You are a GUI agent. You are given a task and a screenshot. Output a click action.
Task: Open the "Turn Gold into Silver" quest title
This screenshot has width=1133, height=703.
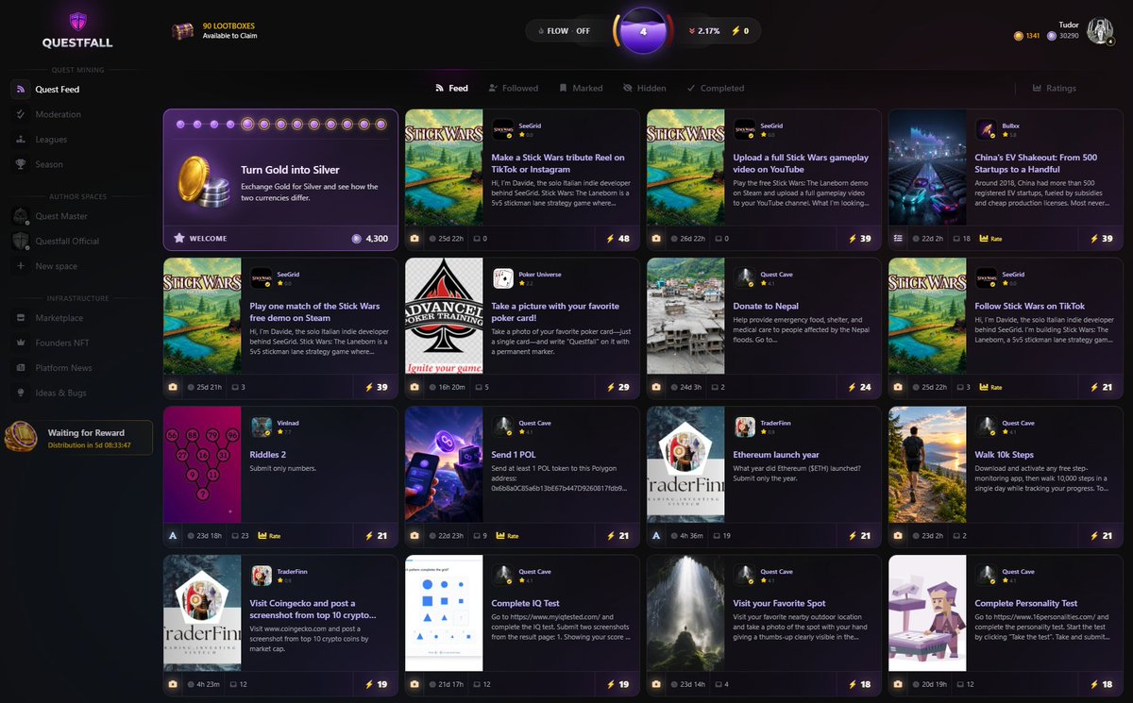(290, 170)
